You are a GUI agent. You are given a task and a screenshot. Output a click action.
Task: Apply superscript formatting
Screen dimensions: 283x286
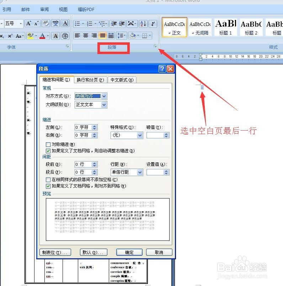coord(10,36)
